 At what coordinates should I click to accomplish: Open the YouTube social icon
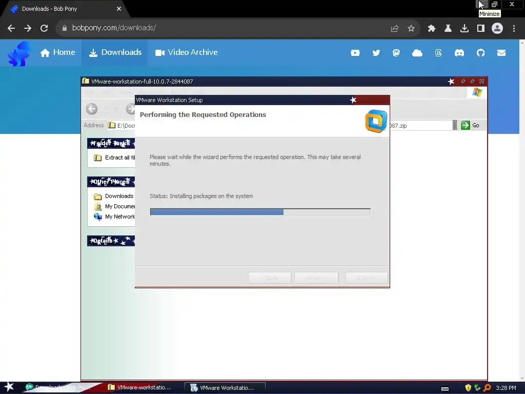355,53
